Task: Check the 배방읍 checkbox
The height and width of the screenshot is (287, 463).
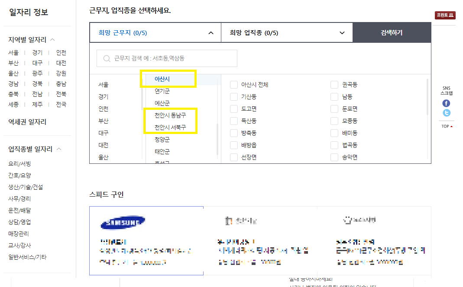Action: [x=234, y=145]
